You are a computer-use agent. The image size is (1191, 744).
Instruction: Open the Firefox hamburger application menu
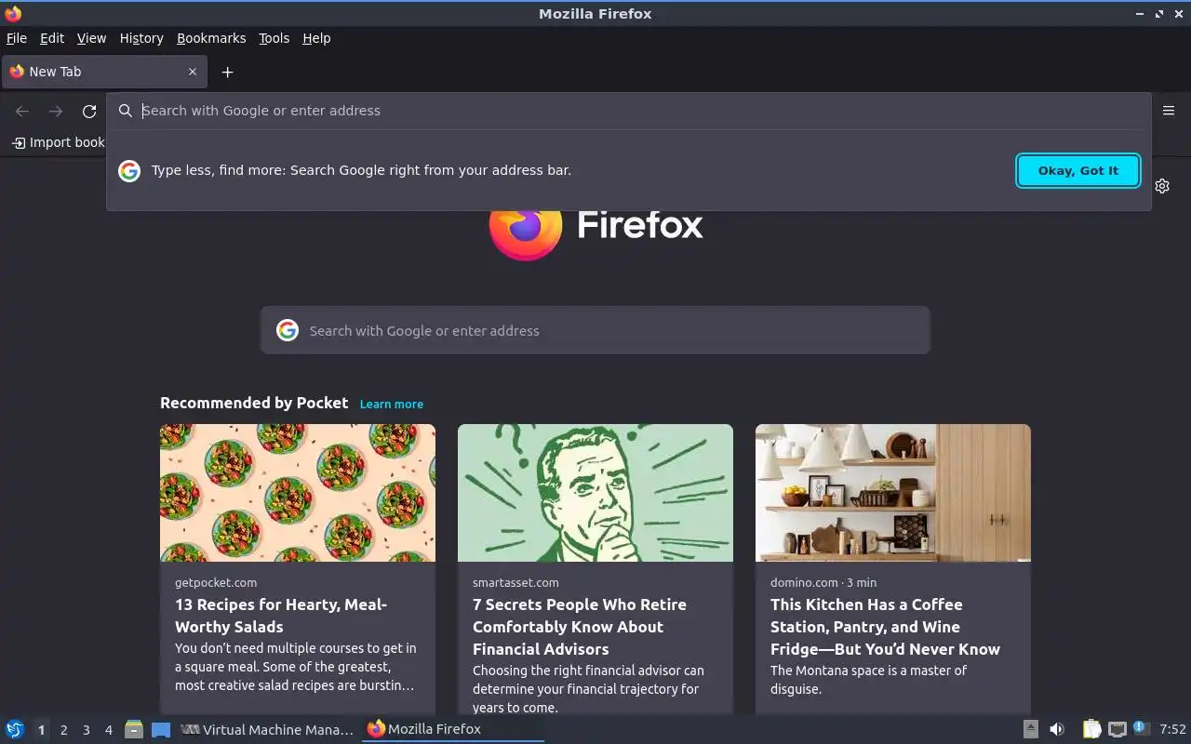pyautogui.click(x=1169, y=111)
